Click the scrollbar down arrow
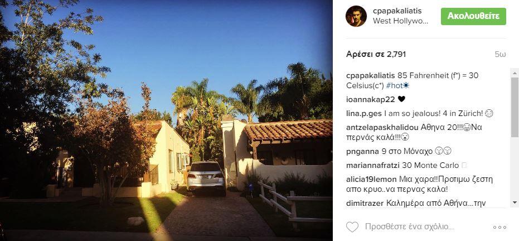The height and width of the screenshot is (241, 519). pyautogui.click(x=515, y=203)
